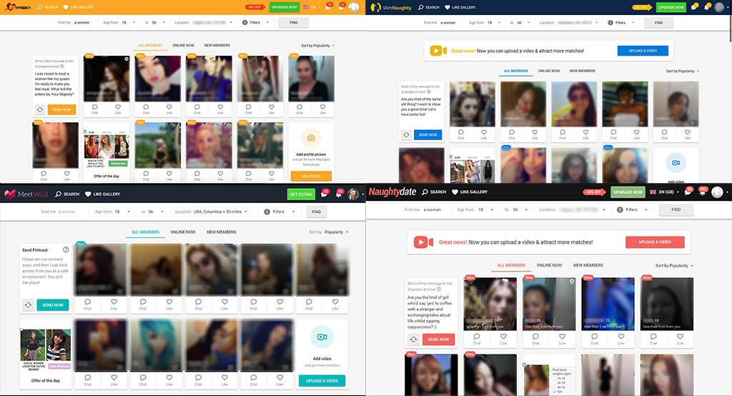Open notifications bell in MeetWild header
The height and width of the screenshot is (396, 732).
(x=340, y=194)
